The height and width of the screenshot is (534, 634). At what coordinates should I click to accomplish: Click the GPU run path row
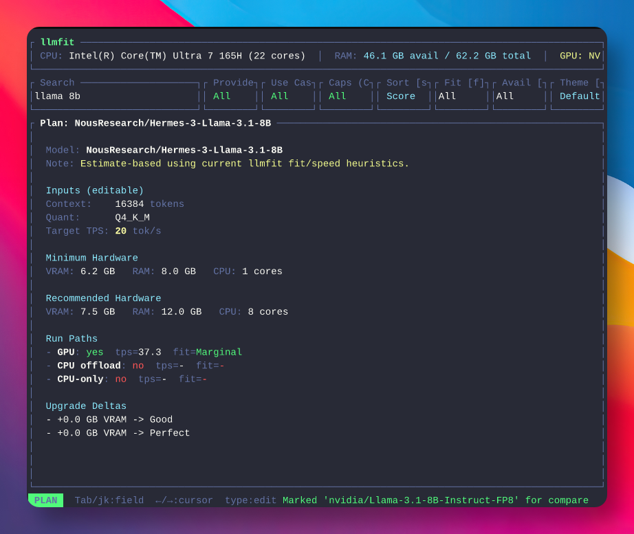[144, 352]
